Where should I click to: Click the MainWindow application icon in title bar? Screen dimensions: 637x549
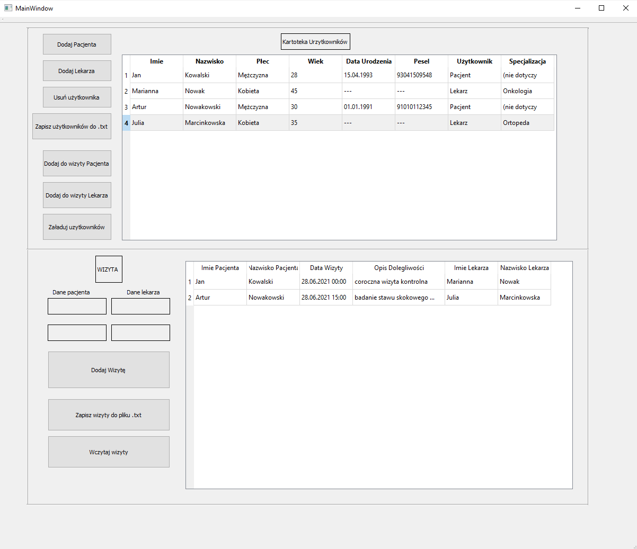coord(7,8)
